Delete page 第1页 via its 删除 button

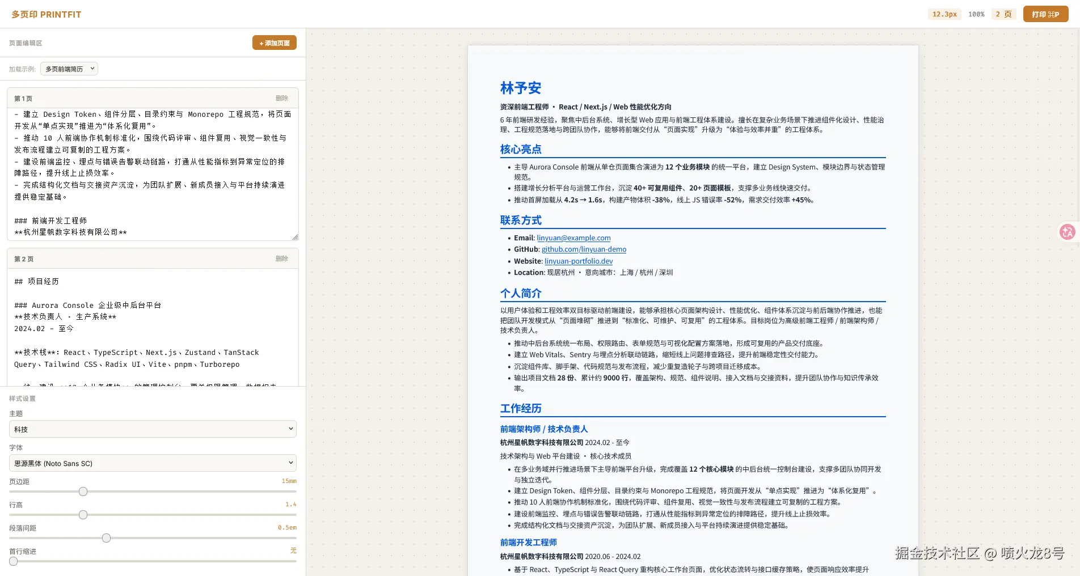coord(282,98)
